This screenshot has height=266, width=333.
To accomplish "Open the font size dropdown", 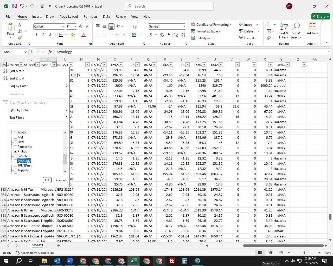I will tap(75, 26).
